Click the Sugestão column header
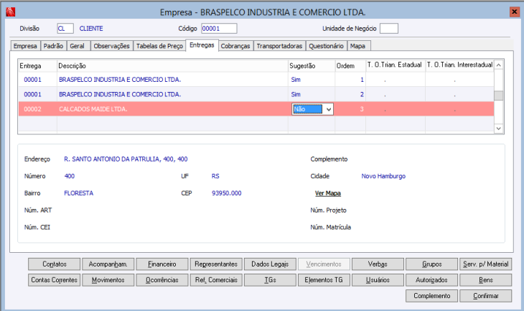524x311 pixels. click(312, 66)
